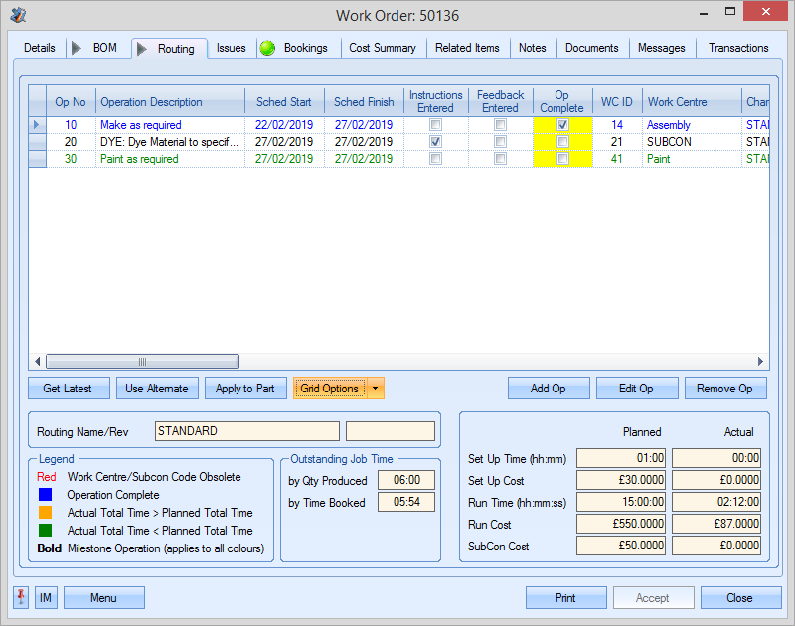Click the green status icon on Bookings tab

coord(266,47)
